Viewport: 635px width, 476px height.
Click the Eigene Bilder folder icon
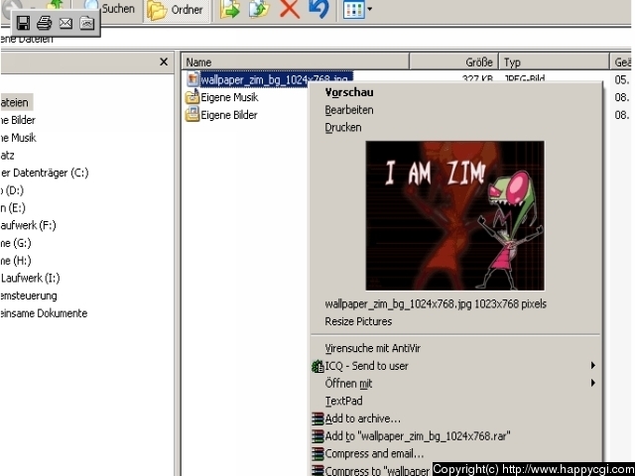192,115
